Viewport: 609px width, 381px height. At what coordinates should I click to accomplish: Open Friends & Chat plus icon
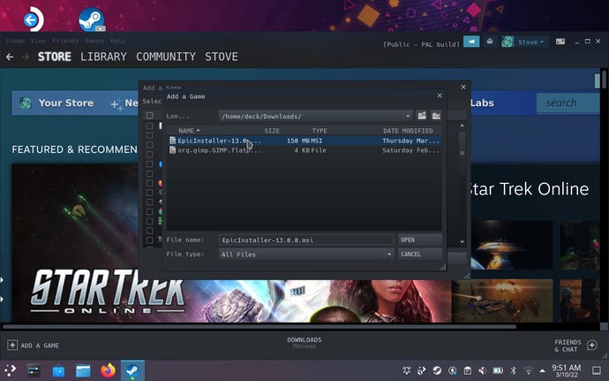tap(591, 345)
